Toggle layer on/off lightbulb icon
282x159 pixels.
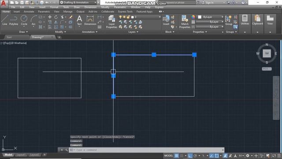[x=120, y=17]
